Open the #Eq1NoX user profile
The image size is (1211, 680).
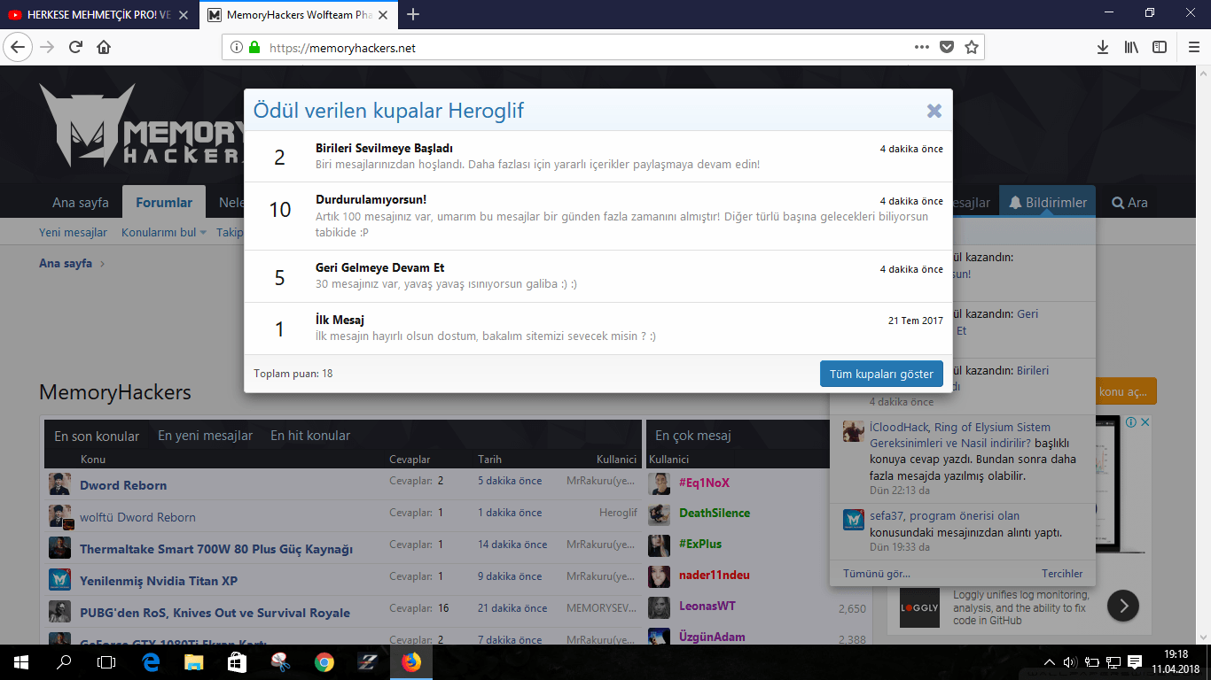(x=704, y=483)
